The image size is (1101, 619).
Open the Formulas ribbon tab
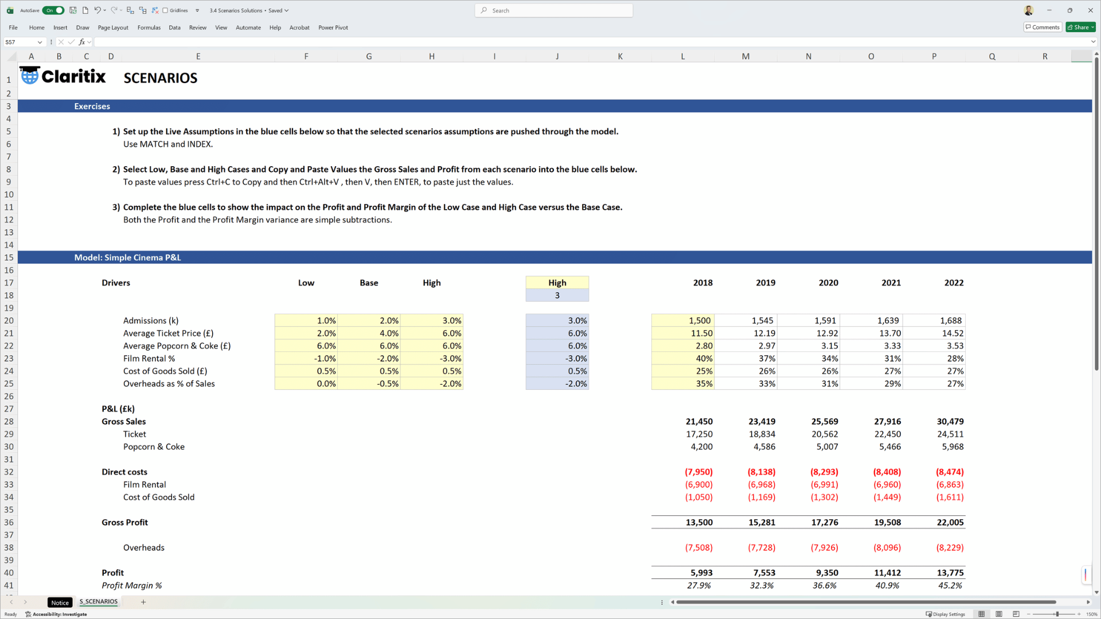(149, 28)
